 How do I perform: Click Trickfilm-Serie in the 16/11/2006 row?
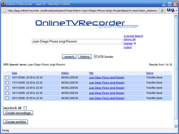coord(154,77)
